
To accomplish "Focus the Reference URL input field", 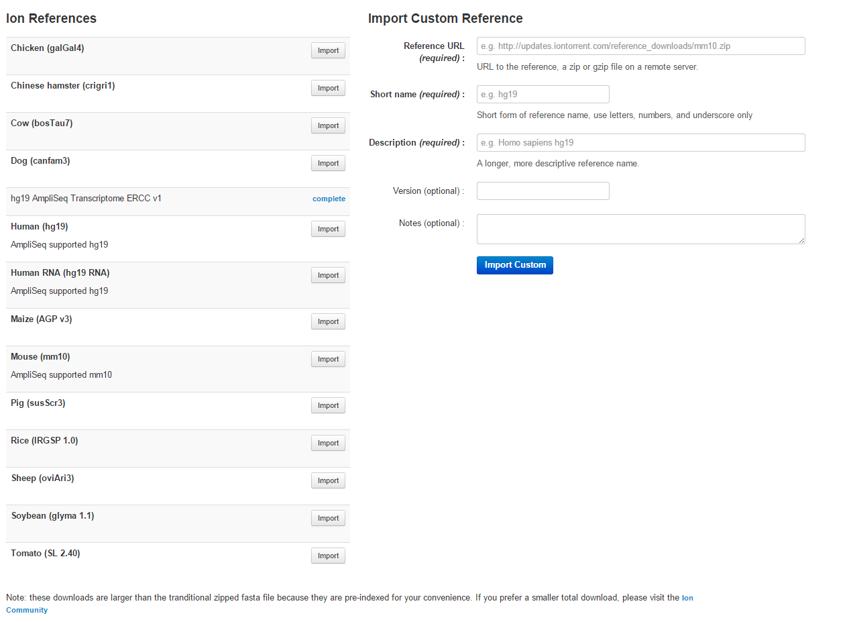I will (640, 46).
